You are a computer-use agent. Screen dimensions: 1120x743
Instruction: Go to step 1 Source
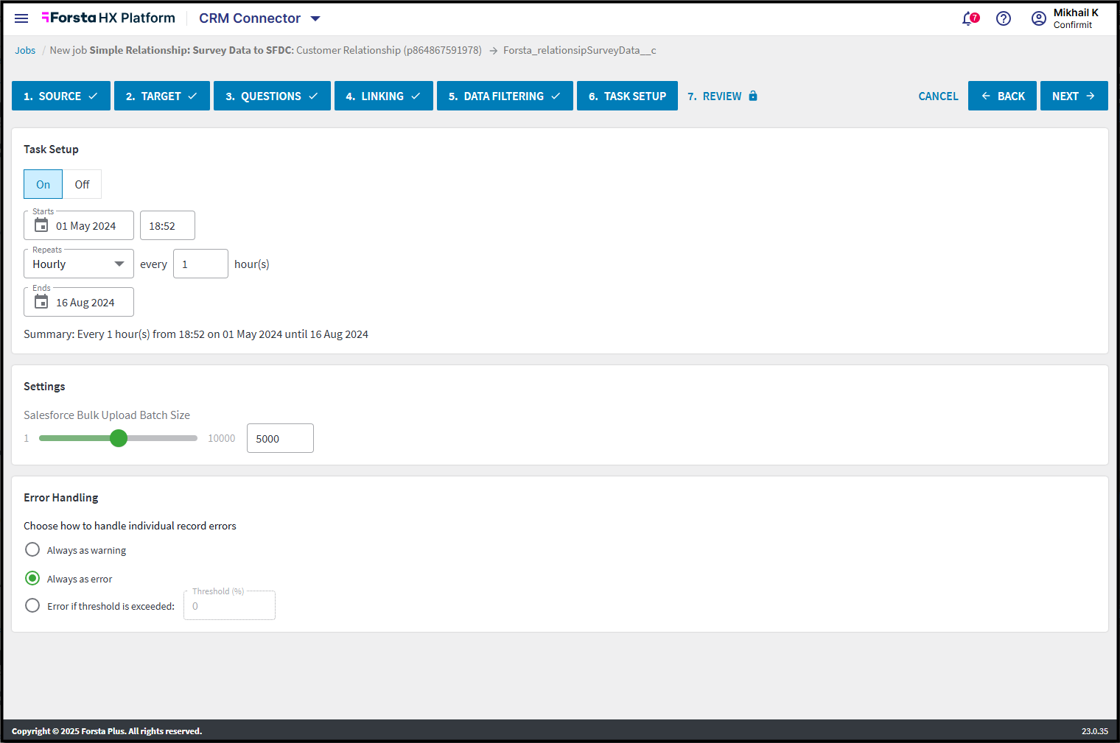pos(61,96)
